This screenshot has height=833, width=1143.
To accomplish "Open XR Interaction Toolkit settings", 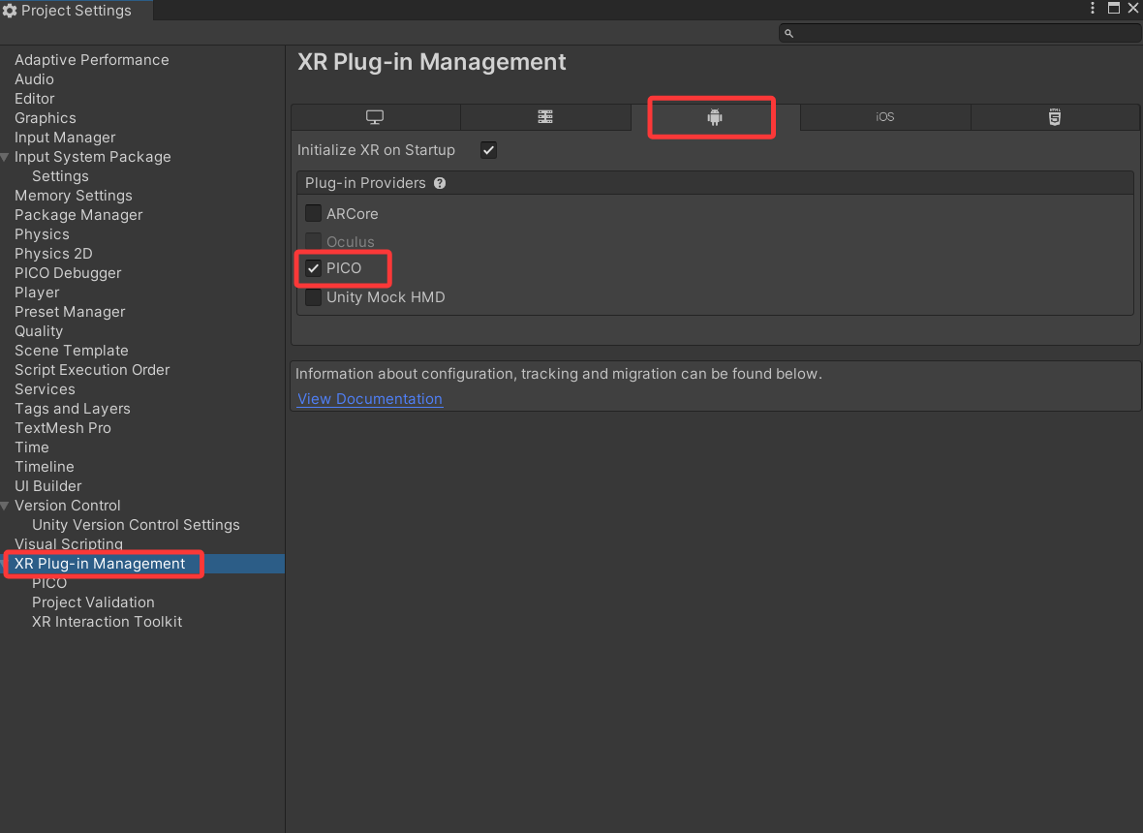I will tap(108, 622).
